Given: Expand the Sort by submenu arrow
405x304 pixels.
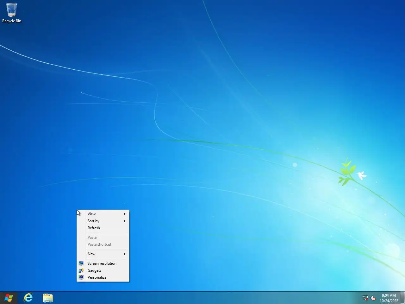Looking at the screenshot, I should click(x=125, y=221).
